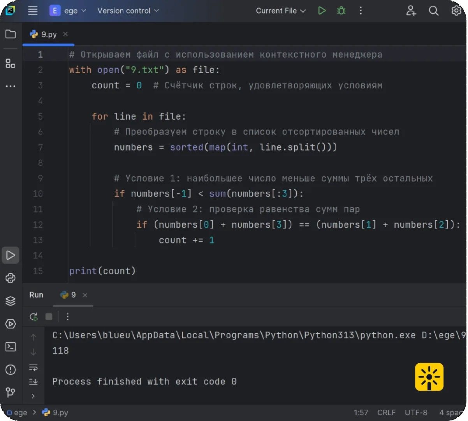Start debugging with the bug icon
This screenshot has height=421, width=468.
341,11
